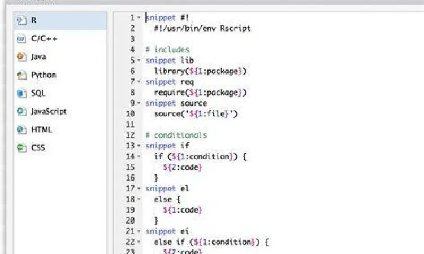Click 'snippet ei' line

[x=167, y=231]
